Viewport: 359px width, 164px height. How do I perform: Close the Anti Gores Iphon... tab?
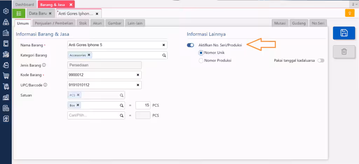coord(97,14)
